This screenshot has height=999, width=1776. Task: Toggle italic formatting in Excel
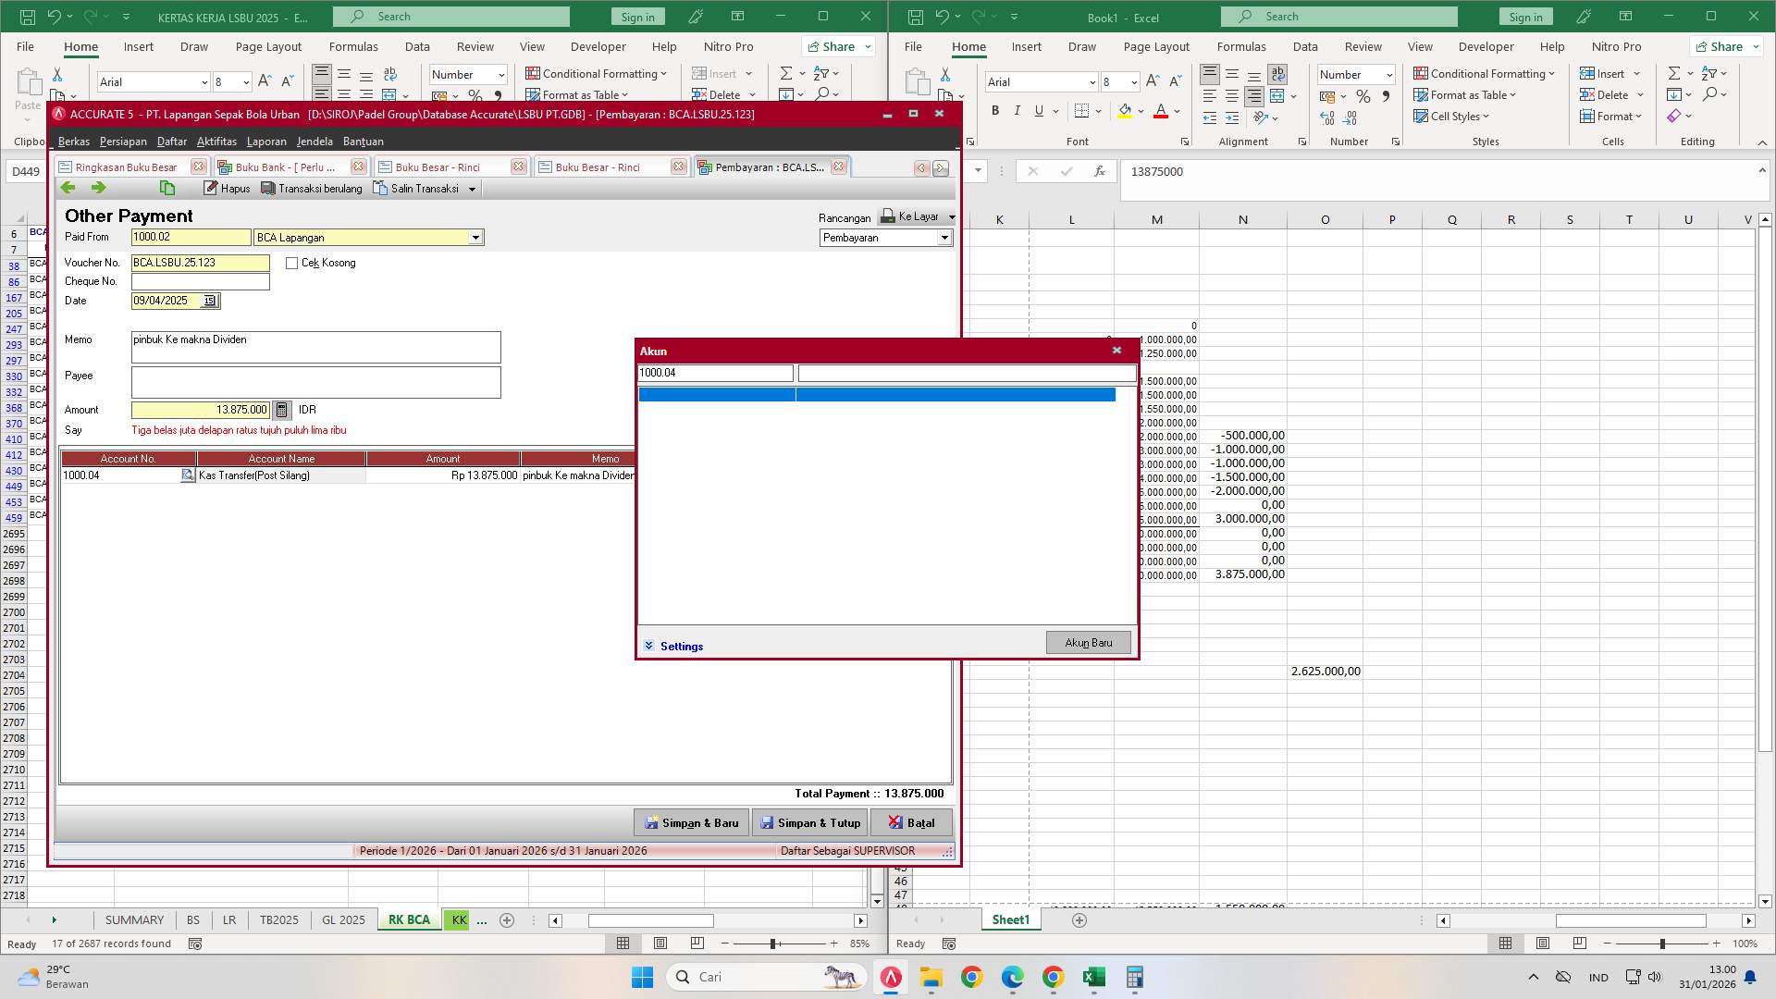click(1017, 110)
